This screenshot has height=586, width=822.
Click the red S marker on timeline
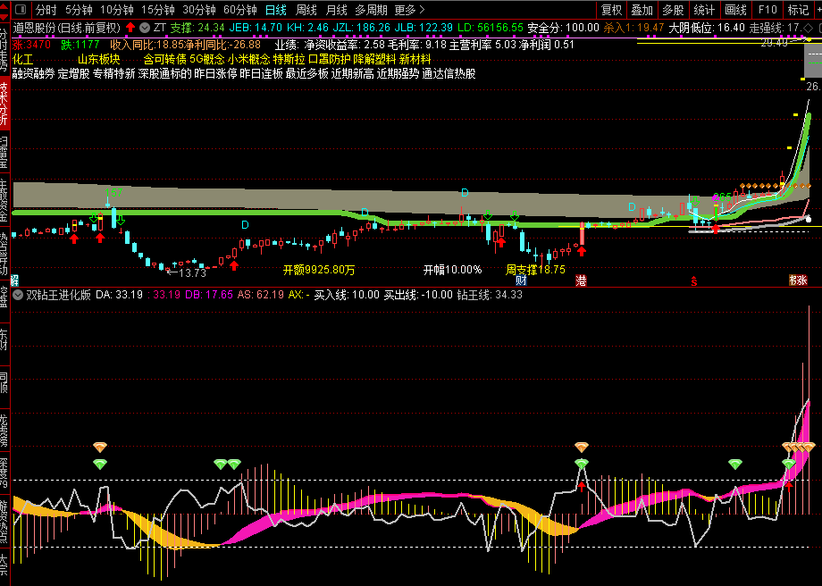(x=693, y=281)
